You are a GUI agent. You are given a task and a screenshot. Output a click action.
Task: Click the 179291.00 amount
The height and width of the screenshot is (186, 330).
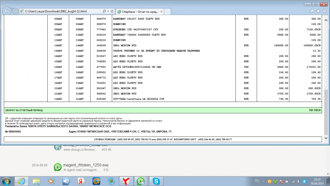tap(313, 67)
